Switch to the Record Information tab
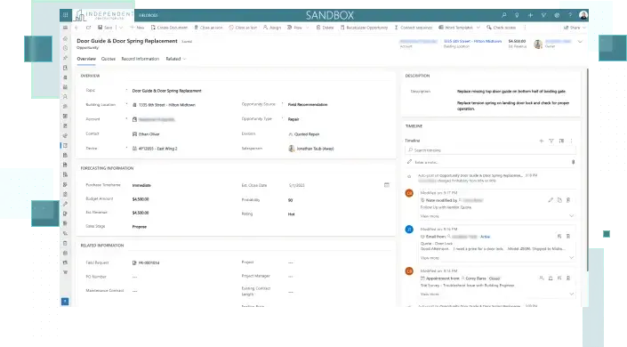 click(x=140, y=59)
